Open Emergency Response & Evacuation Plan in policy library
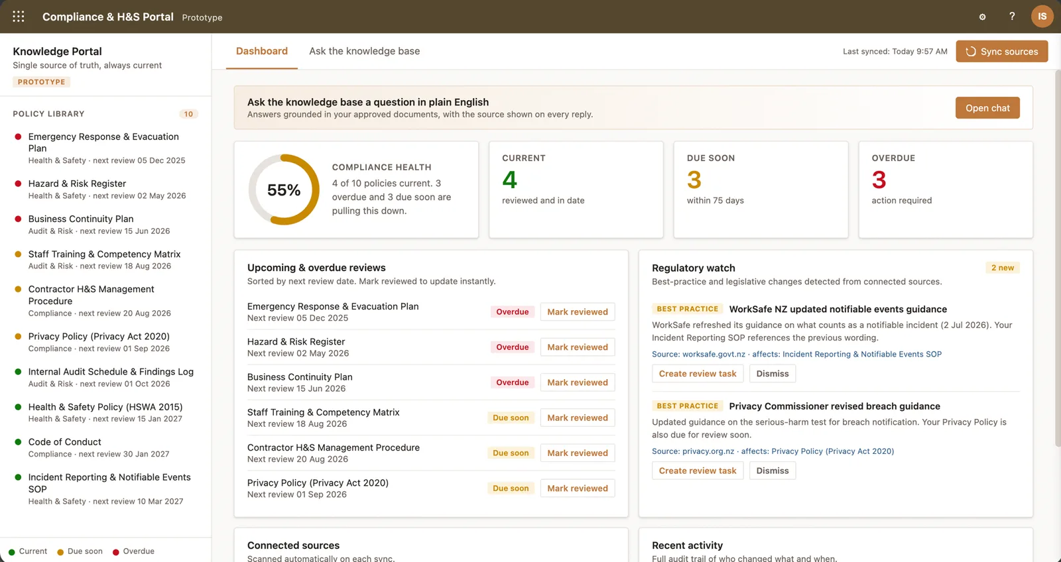This screenshot has height=562, width=1061. [x=106, y=148]
